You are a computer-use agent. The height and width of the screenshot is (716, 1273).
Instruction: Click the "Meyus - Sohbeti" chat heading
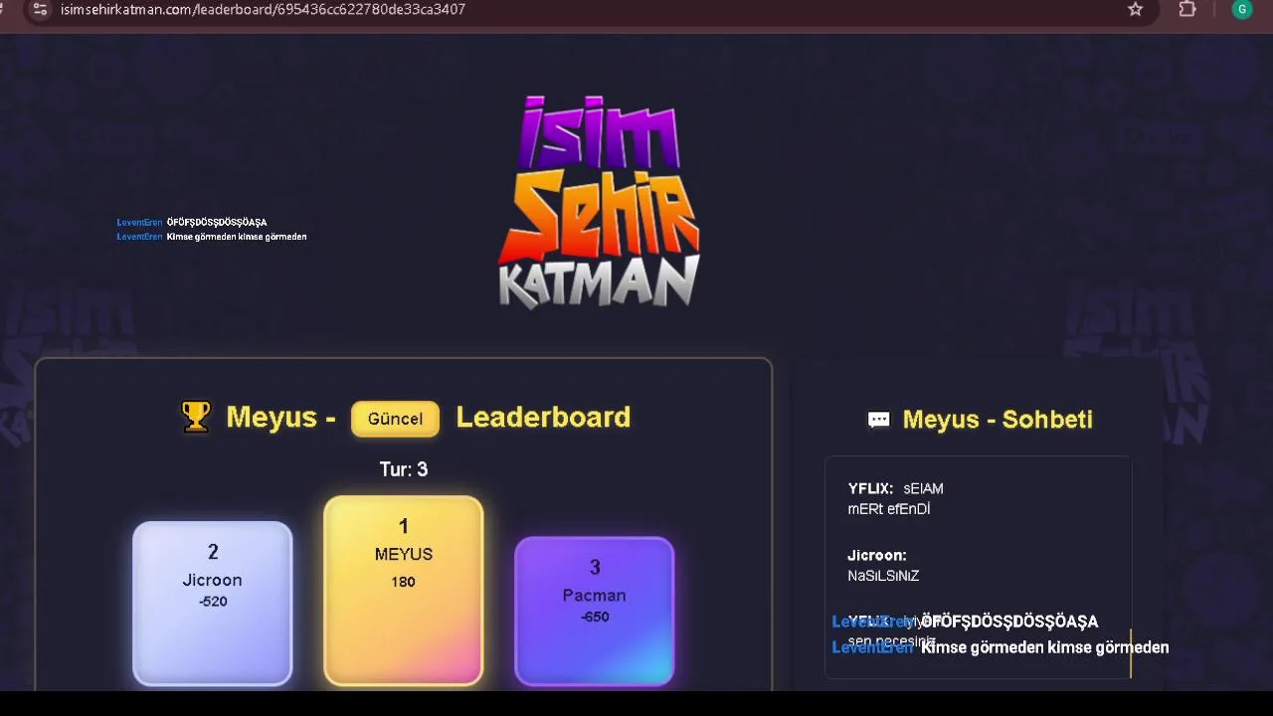(x=998, y=420)
